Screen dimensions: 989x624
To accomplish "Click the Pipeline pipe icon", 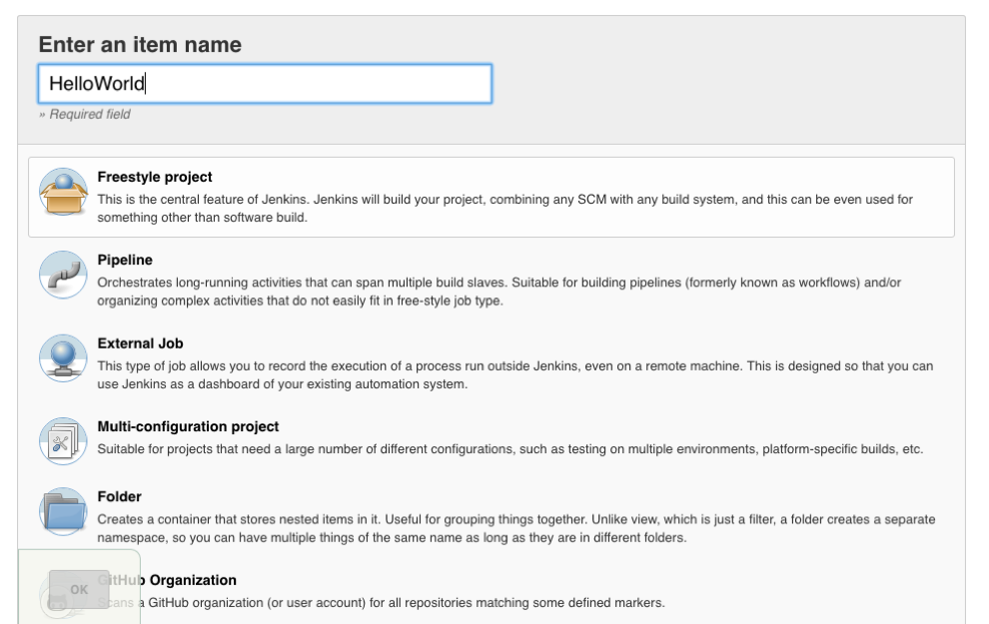I will 63,275.
